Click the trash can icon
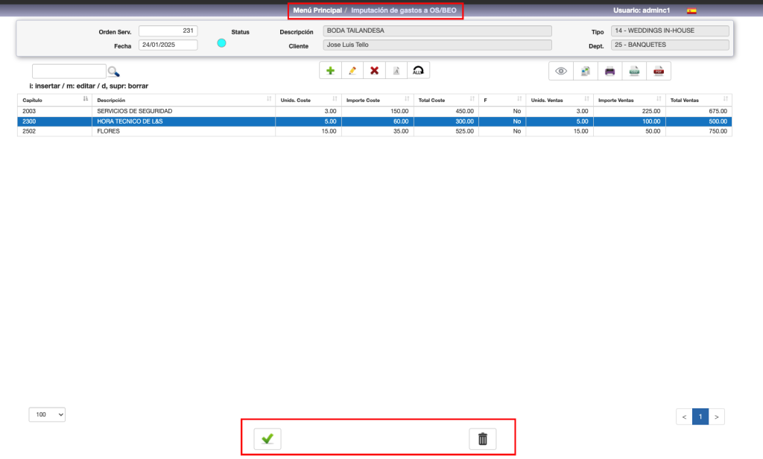763x459 pixels. click(x=482, y=439)
